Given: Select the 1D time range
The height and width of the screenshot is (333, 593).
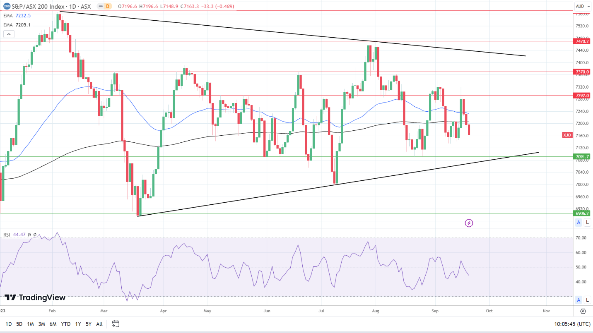Looking at the screenshot, I should point(9,324).
